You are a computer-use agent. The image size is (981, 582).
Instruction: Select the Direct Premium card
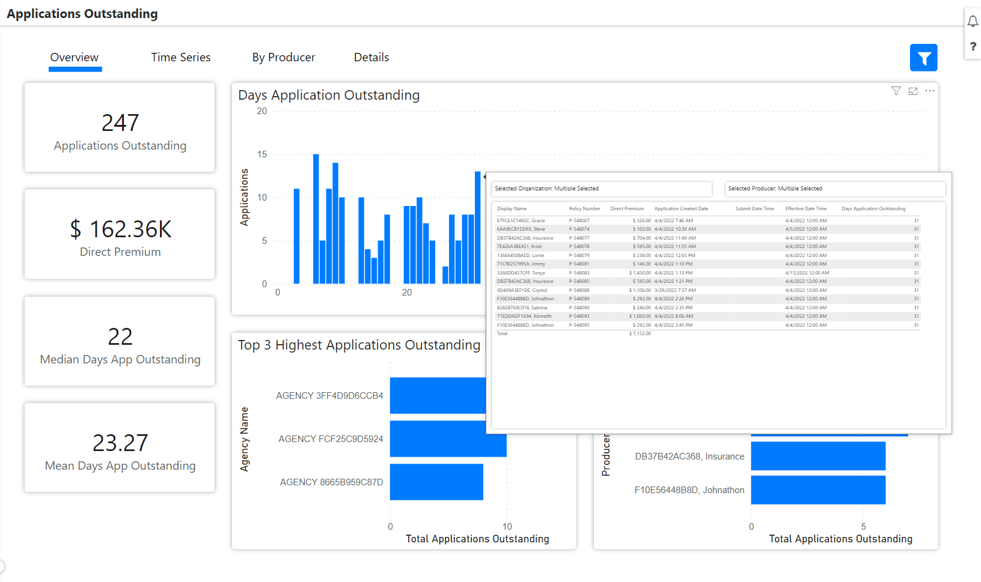[x=120, y=234]
